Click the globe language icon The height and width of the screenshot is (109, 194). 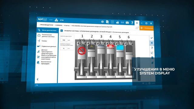pyautogui.click(x=102, y=22)
